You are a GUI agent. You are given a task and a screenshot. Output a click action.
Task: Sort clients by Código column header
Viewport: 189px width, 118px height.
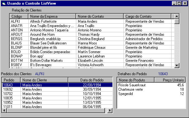(x=19, y=16)
